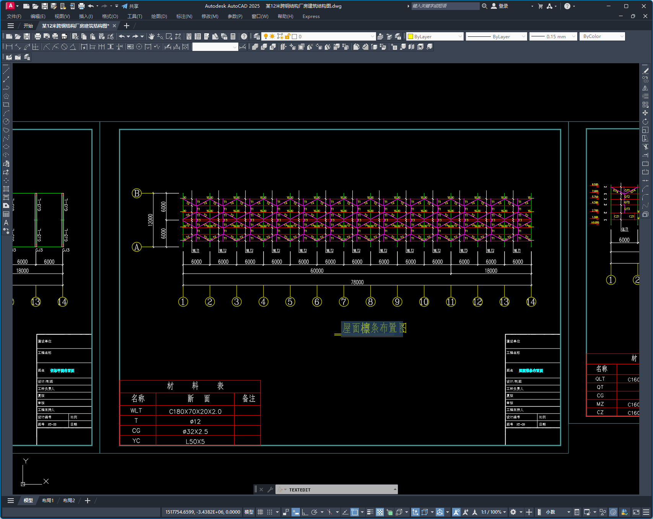Select the Move tool in modify toolbar
The image size is (653, 519).
[645, 113]
